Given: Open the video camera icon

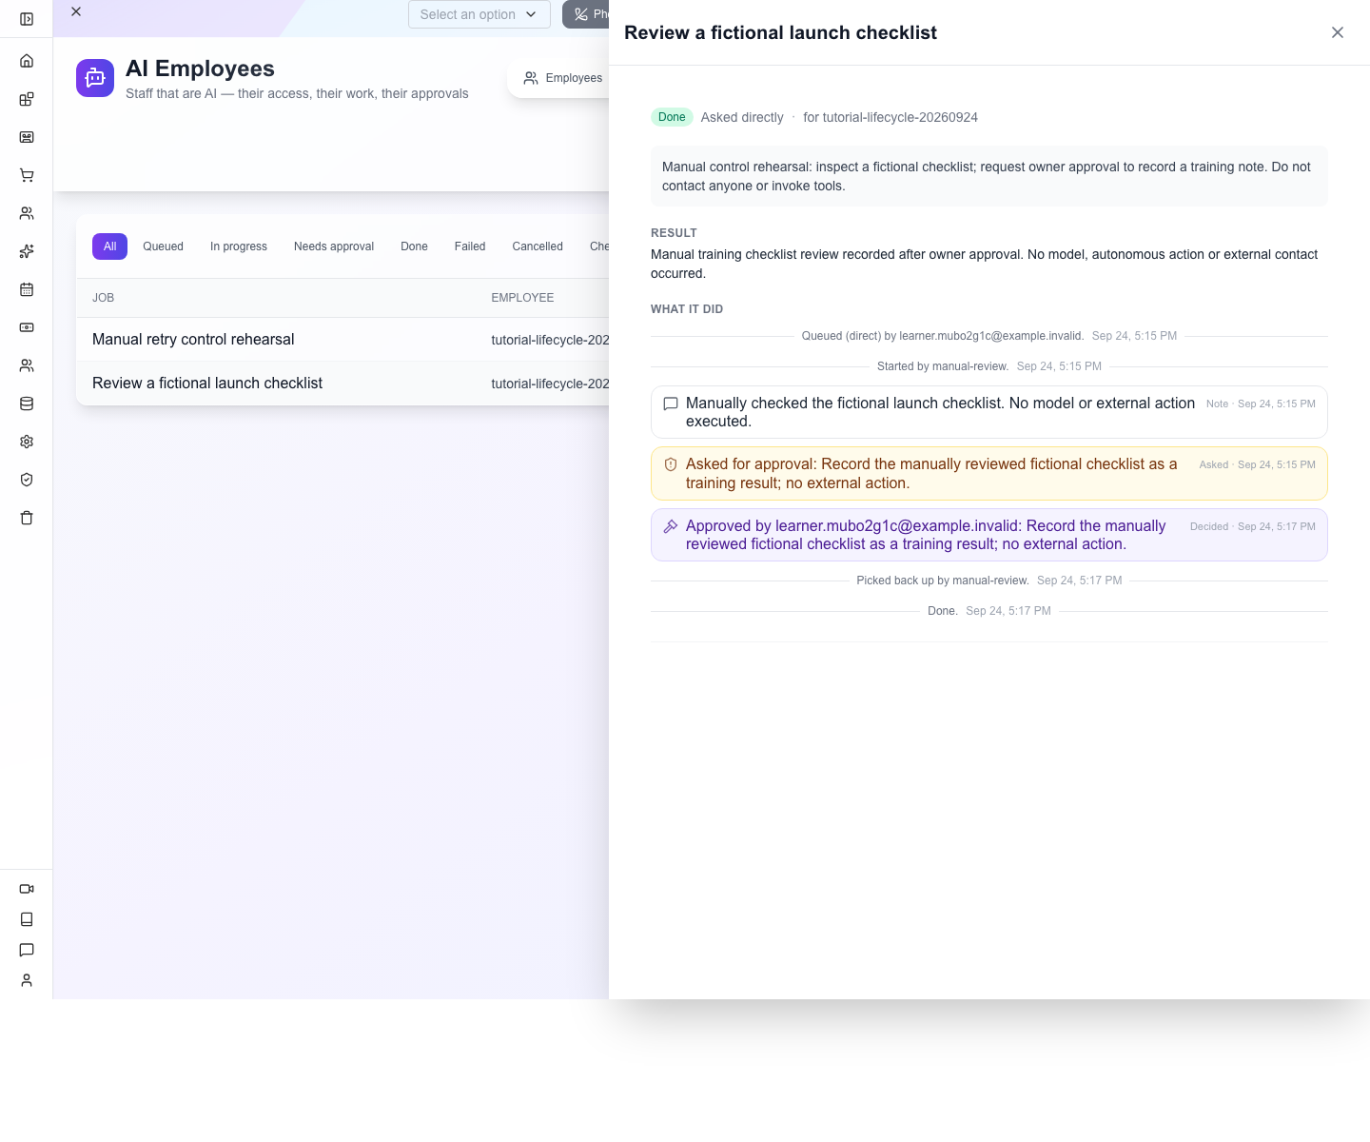Looking at the screenshot, I should pos(27,889).
